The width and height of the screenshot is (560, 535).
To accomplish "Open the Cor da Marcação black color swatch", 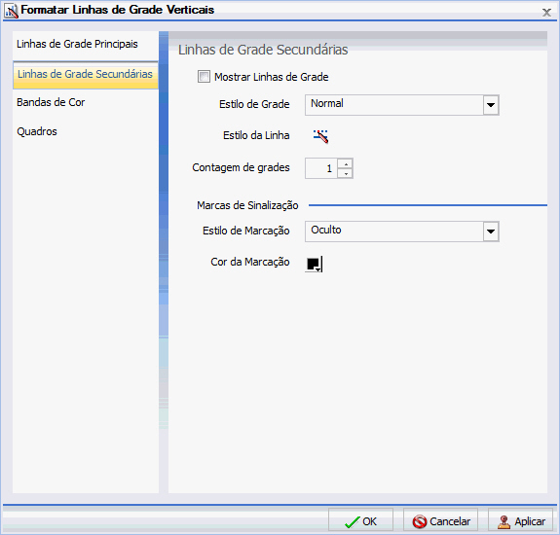I will click(314, 265).
